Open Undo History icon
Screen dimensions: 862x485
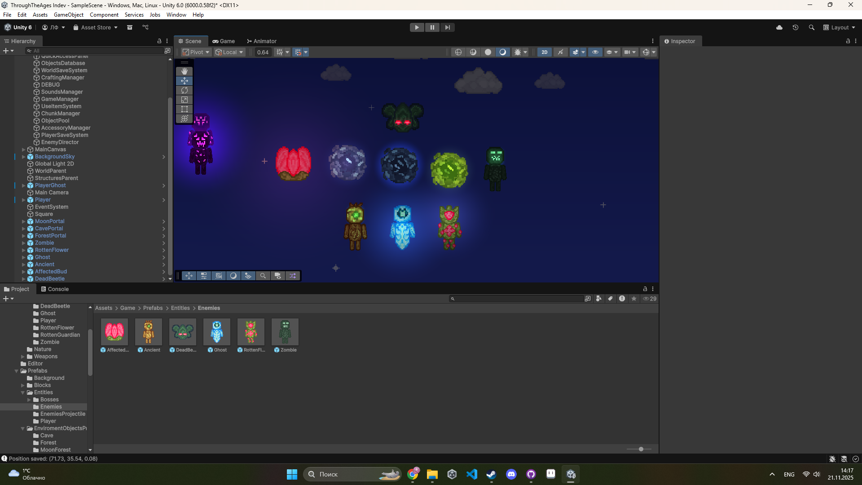[795, 27]
